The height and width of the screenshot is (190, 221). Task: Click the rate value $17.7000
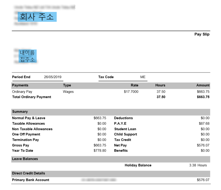click(131, 92)
